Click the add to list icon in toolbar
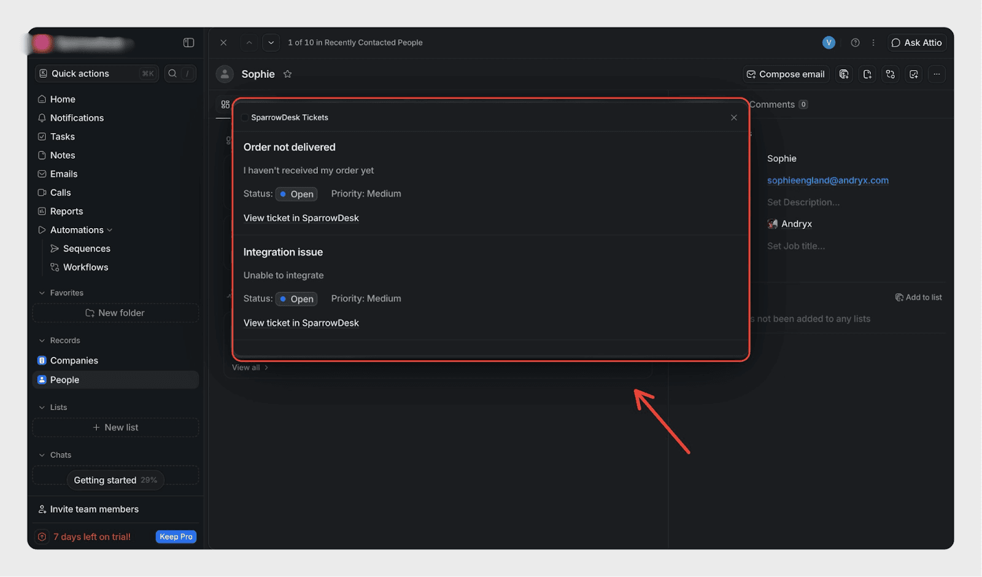This screenshot has width=982, height=577. click(x=844, y=74)
